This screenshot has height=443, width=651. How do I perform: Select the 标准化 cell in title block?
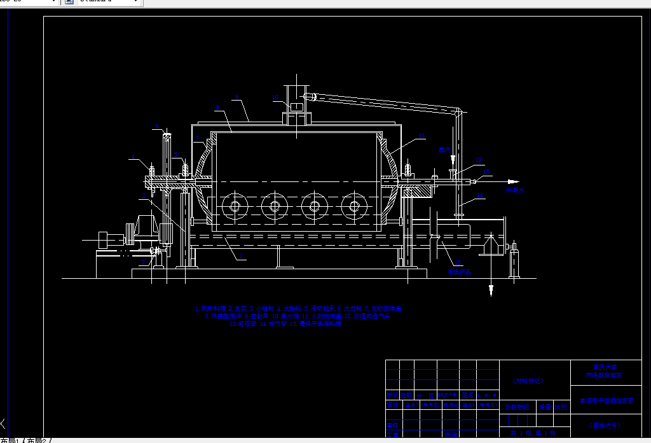coord(450,405)
